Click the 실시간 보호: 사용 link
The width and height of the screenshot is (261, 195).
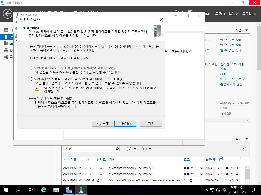pyautogui.click(x=232, y=64)
